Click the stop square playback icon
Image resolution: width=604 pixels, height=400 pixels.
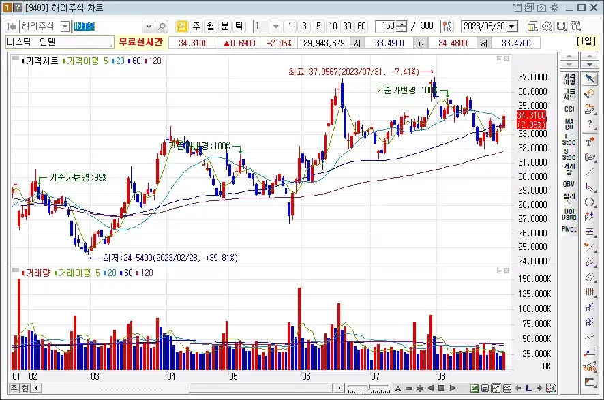442,388
